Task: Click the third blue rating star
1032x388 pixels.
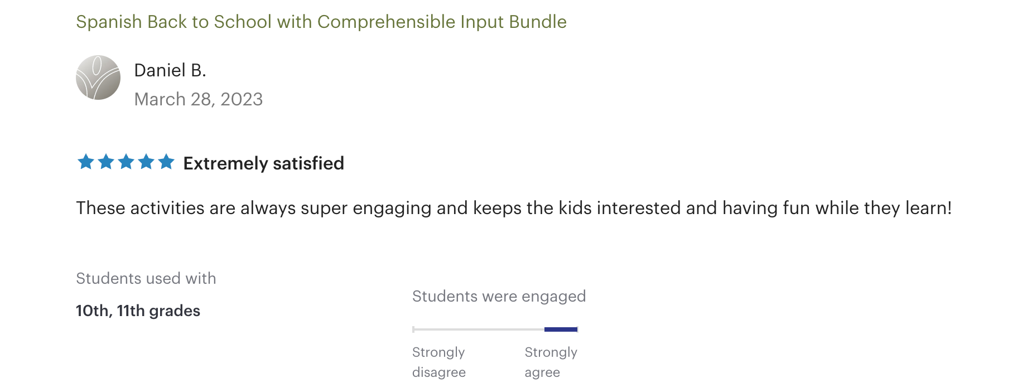Action: (x=126, y=162)
